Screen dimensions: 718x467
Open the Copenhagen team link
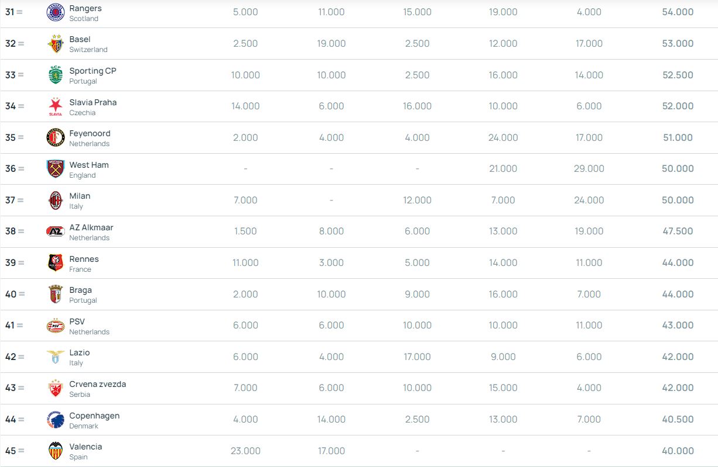[94, 416]
